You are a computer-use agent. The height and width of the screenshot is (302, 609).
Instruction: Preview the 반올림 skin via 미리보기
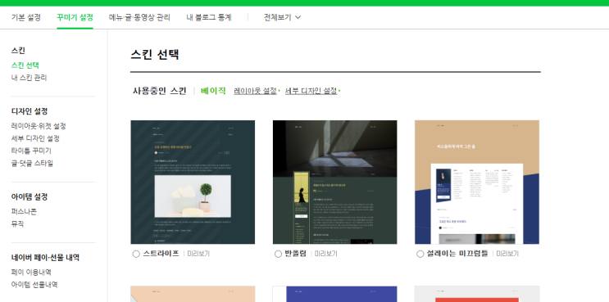[x=326, y=254]
